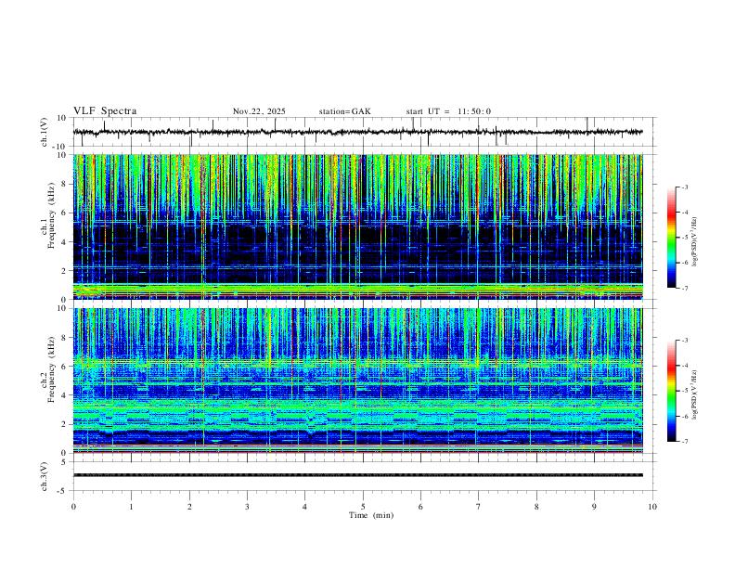The image size is (735, 568).
Task: Click time axis tick label '2'
Action: tap(189, 507)
